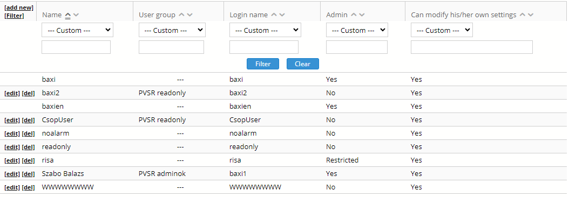Image resolution: width=569 pixels, height=197 pixels.
Task: Delete the noalarm user
Action: (28, 133)
